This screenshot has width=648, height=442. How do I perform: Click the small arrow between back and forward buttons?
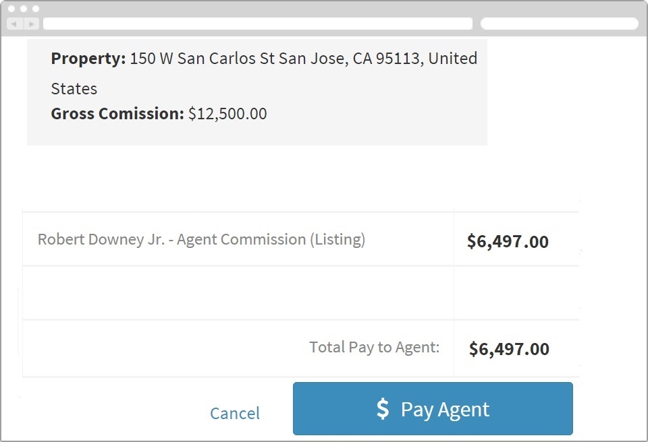(22, 23)
